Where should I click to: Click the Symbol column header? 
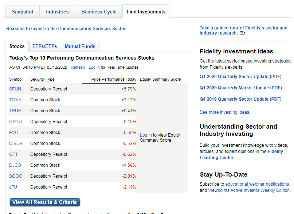(16, 79)
